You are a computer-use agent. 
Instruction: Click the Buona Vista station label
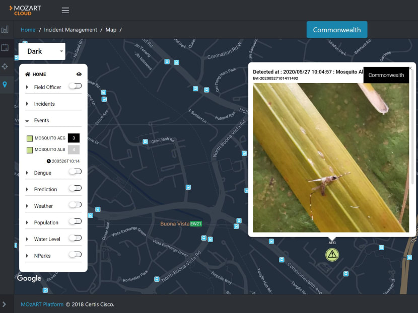click(x=175, y=224)
